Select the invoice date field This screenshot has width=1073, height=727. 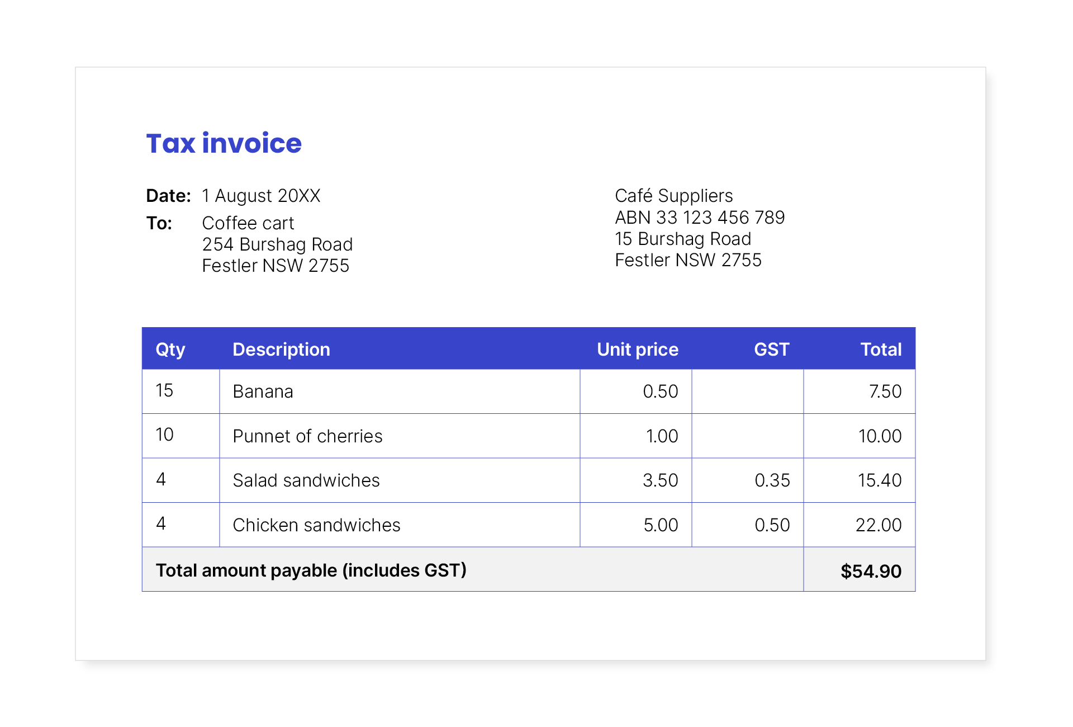pos(260,195)
